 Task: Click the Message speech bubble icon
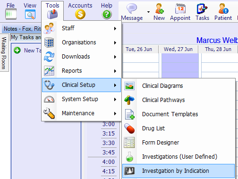point(132,8)
